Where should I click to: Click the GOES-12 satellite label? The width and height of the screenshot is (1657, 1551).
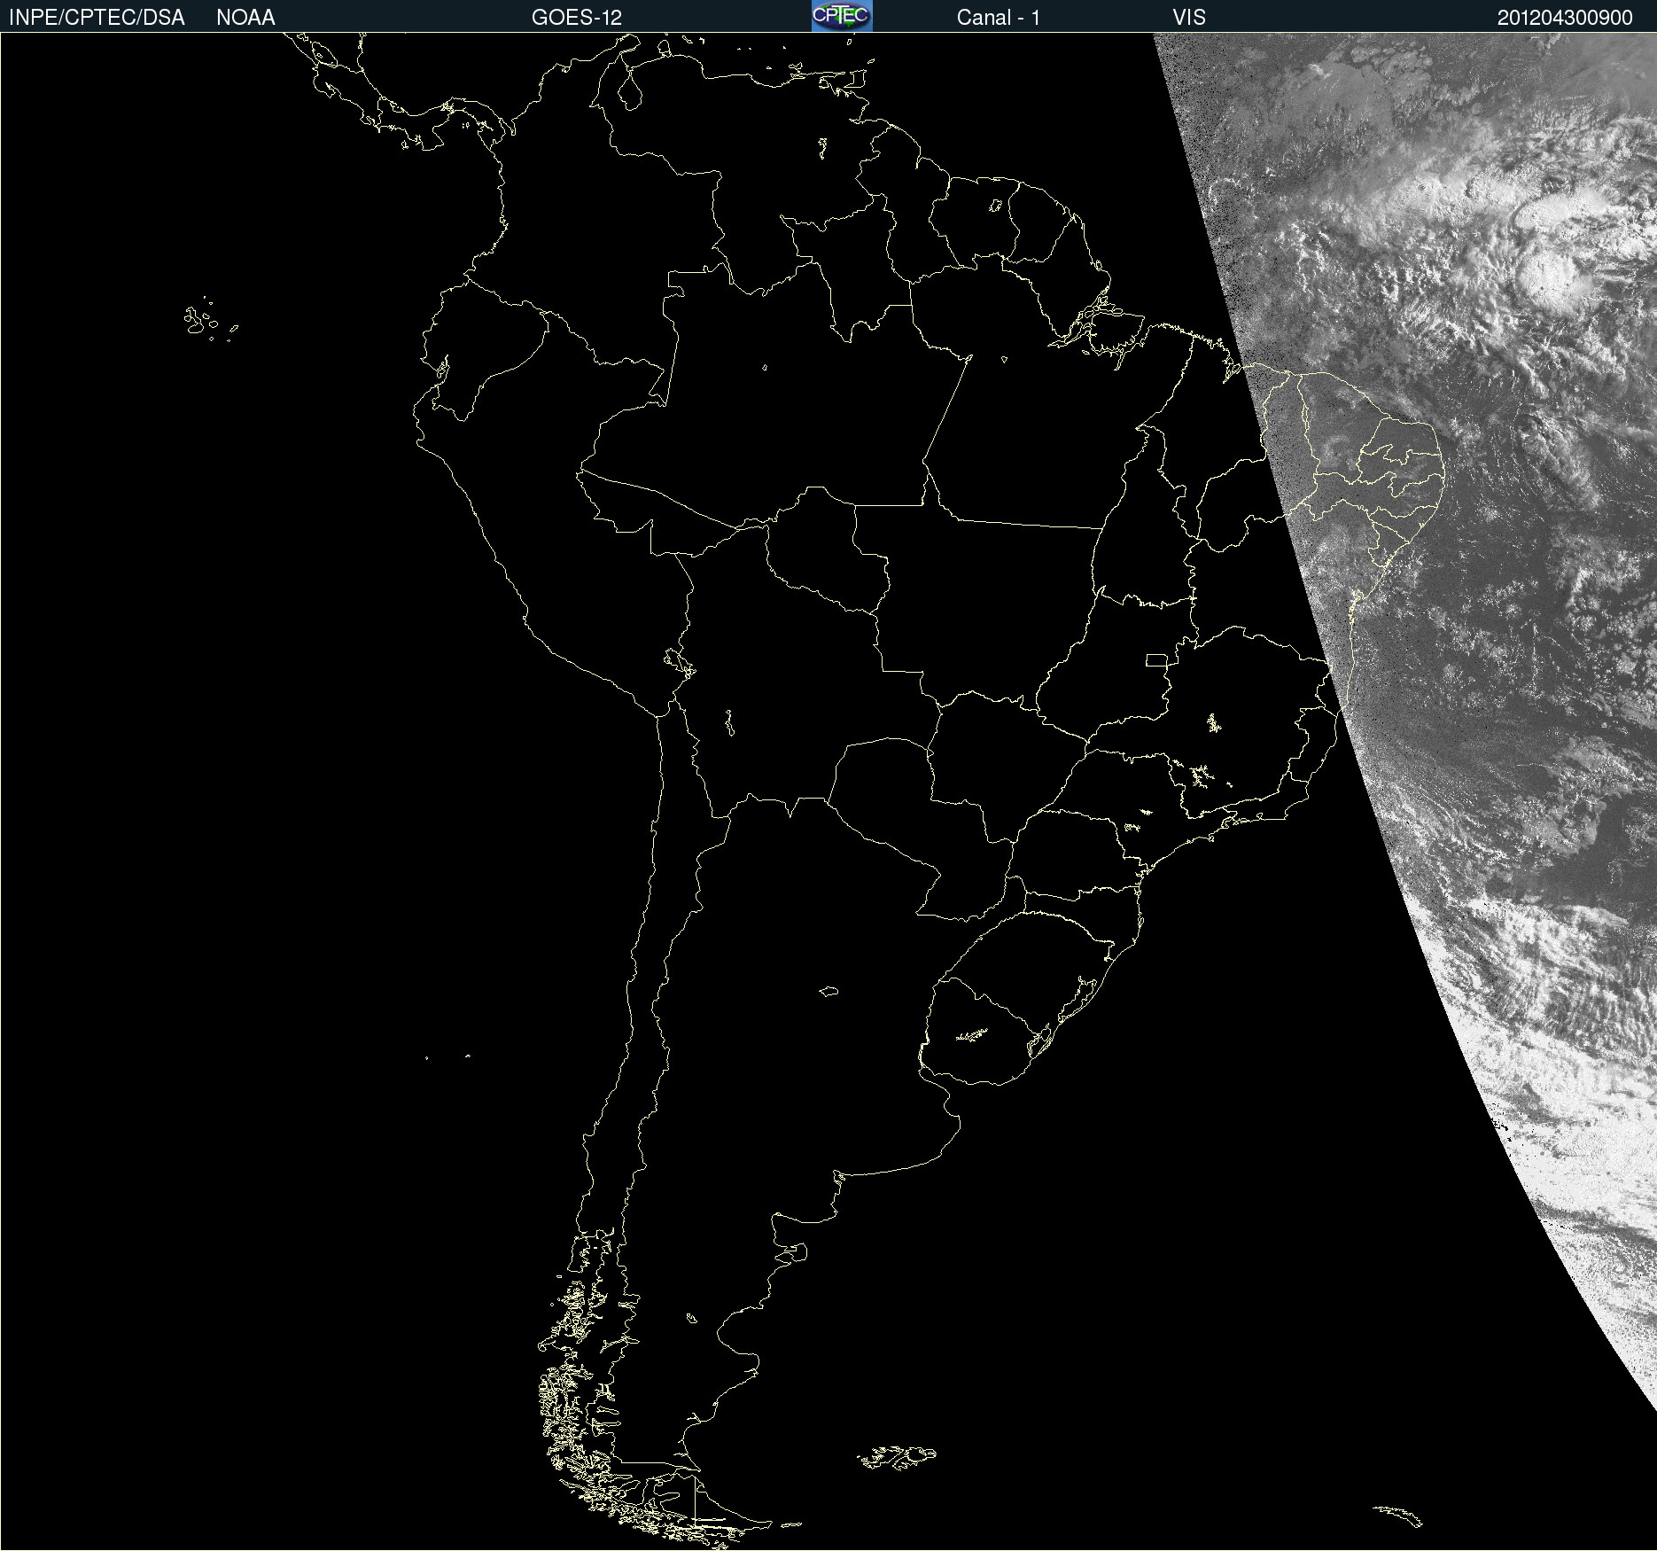(x=577, y=18)
